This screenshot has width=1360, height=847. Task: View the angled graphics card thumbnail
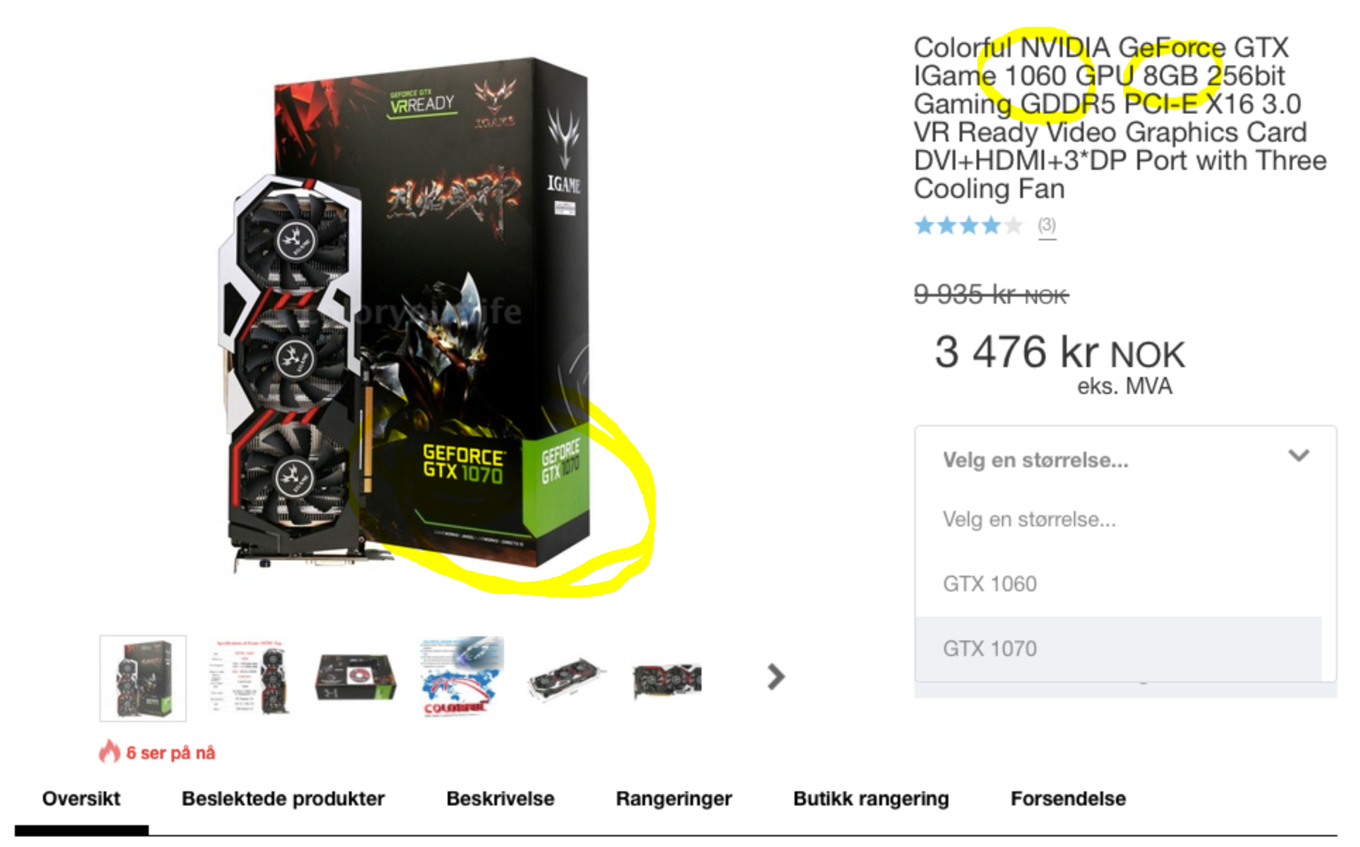click(x=566, y=679)
